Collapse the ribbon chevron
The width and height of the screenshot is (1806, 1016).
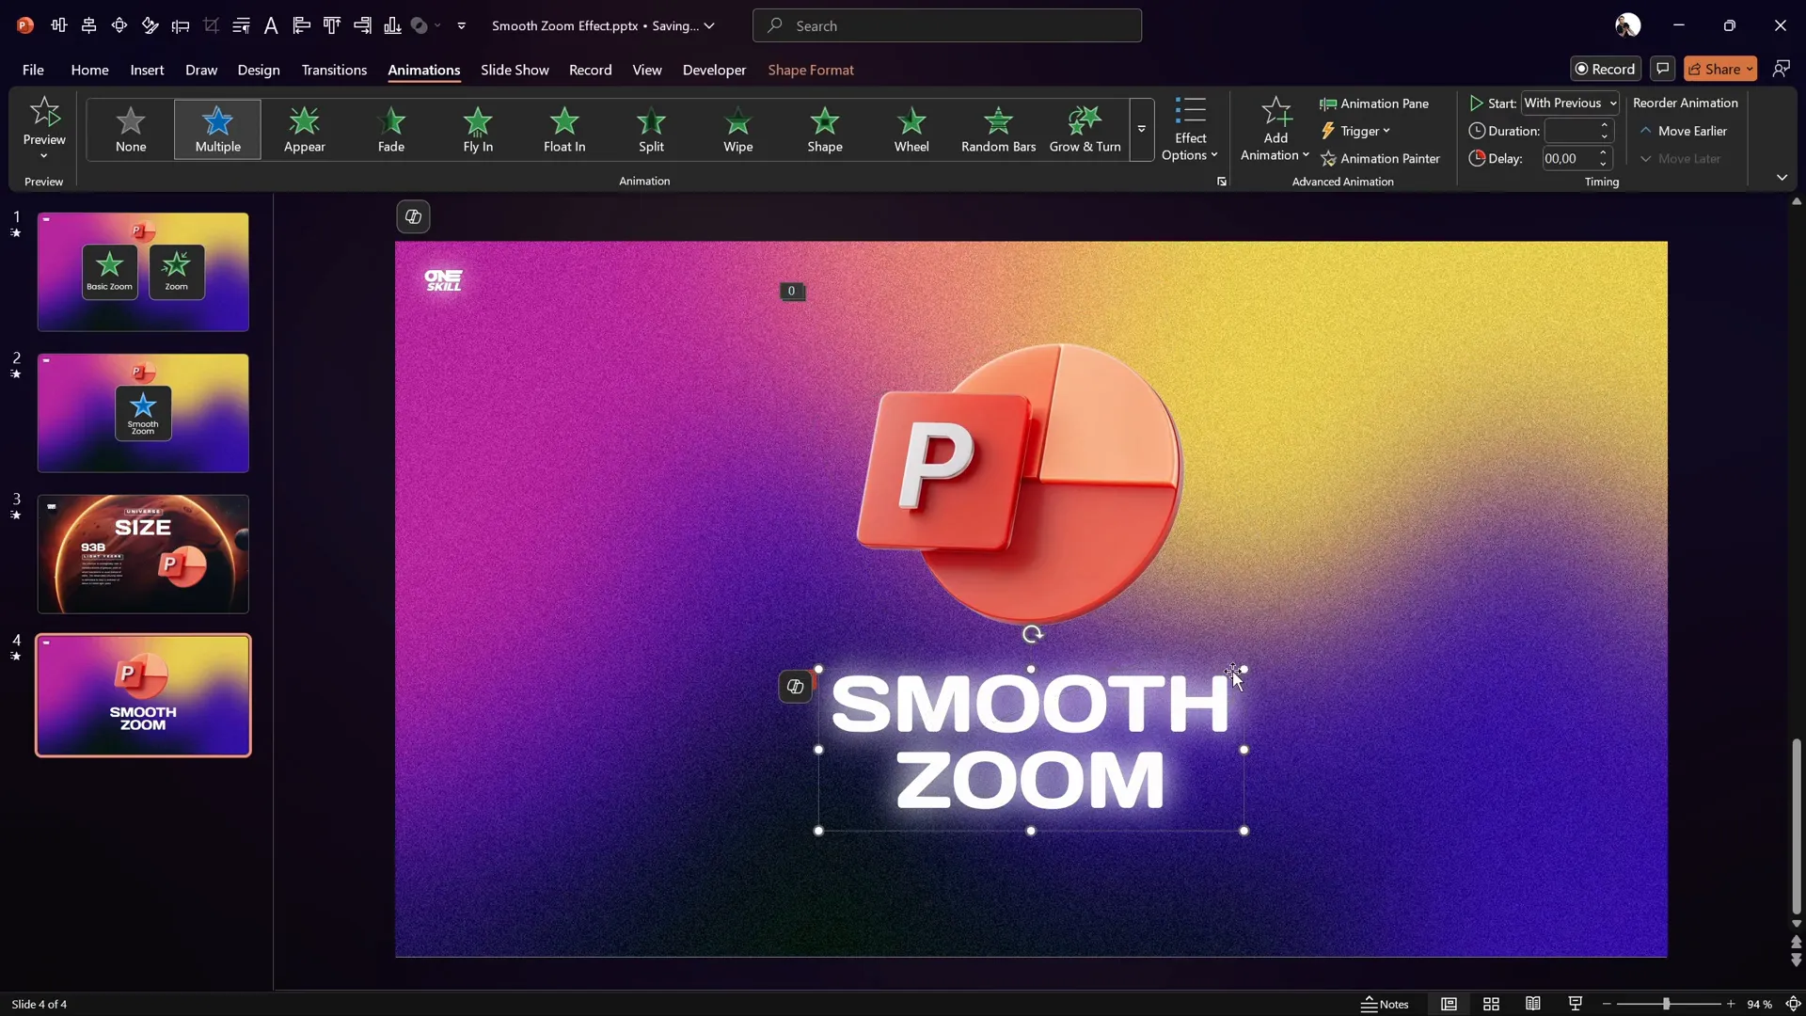[1782, 177]
